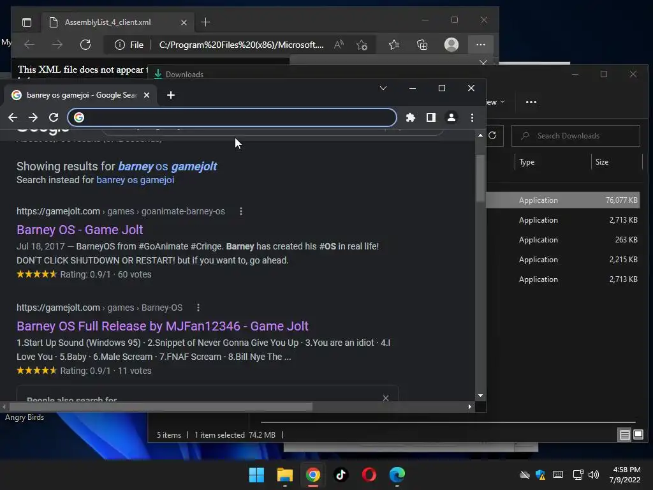The image size is (653, 490).
Task: Open TikTok from the taskbar
Action: [x=341, y=475]
